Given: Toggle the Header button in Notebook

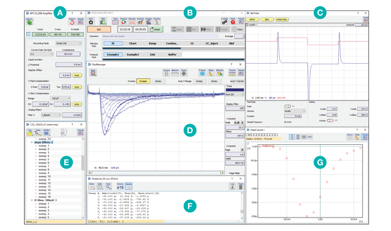Looking at the screenshot, I should pyautogui.click(x=129, y=186).
